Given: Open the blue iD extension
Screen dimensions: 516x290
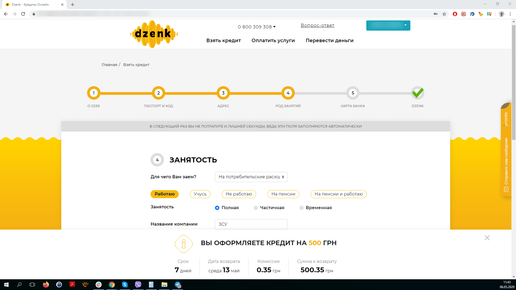Looking at the screenshot, I should pyautogui.click(x=472, y=14).
